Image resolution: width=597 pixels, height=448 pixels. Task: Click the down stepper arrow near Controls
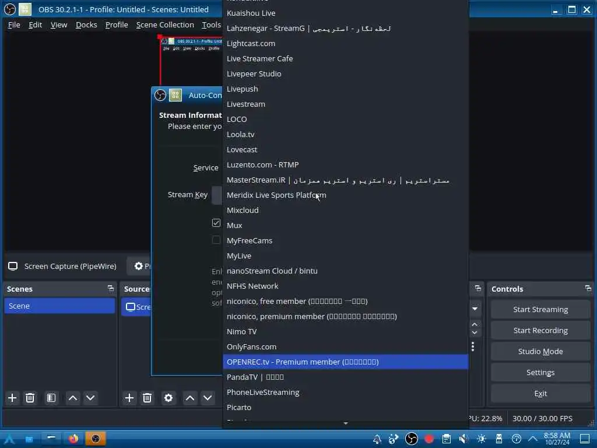pos(475,332)
